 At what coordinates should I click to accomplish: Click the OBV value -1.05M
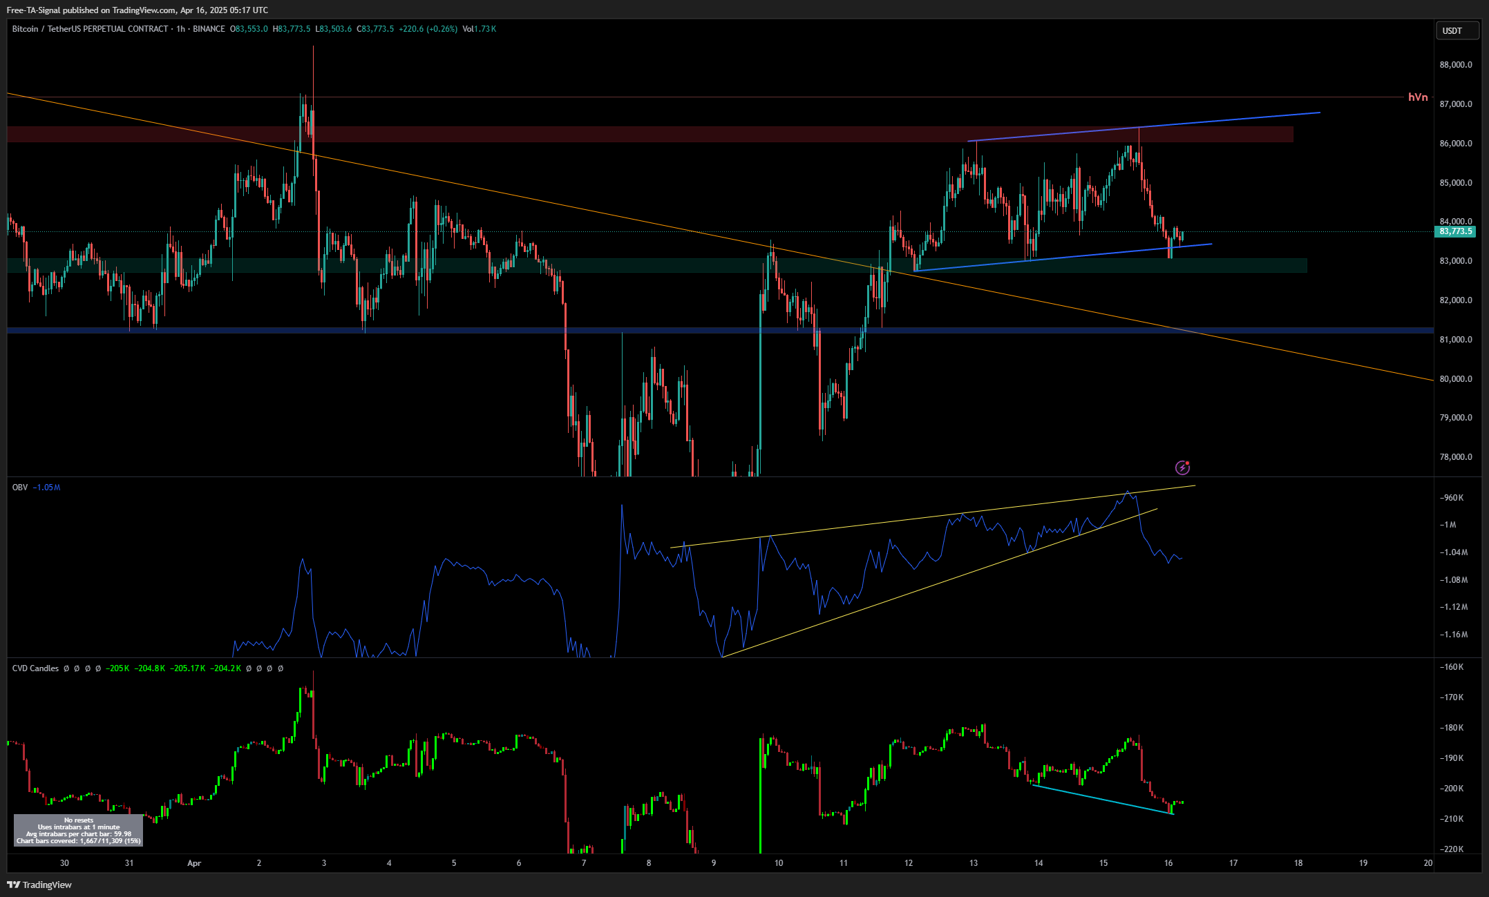(46, 488)
